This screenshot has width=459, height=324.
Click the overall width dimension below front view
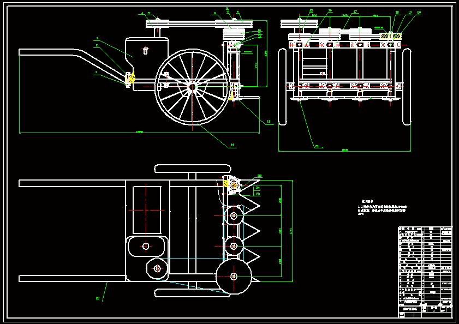coord(344,151)
